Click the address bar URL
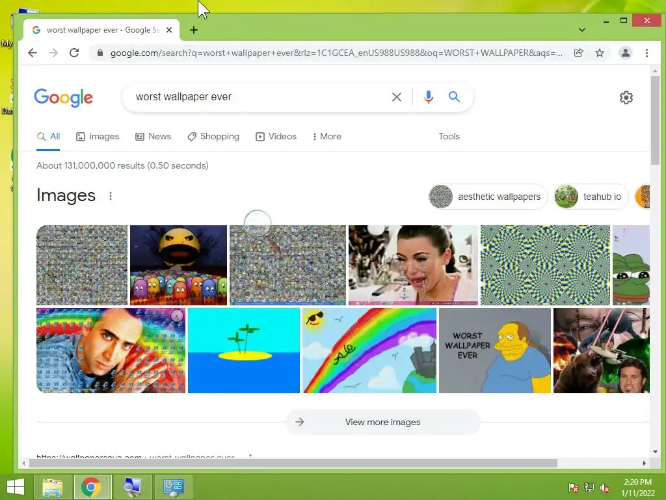The image size is (666, 500). (x=336, y=53)
